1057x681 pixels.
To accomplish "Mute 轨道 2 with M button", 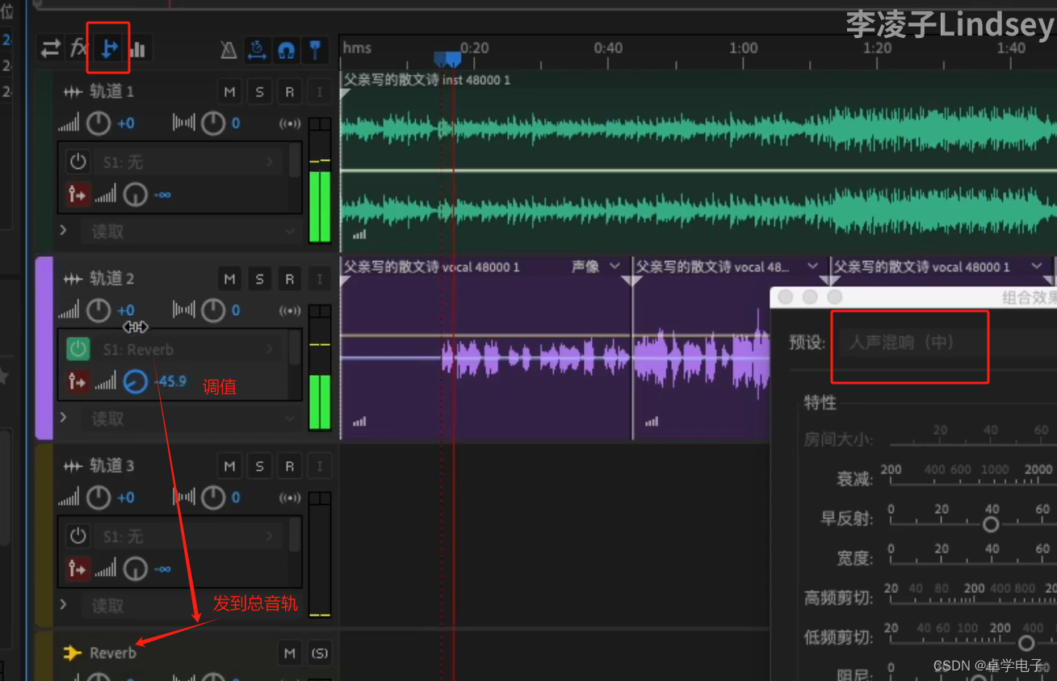I will click(229, 280).
